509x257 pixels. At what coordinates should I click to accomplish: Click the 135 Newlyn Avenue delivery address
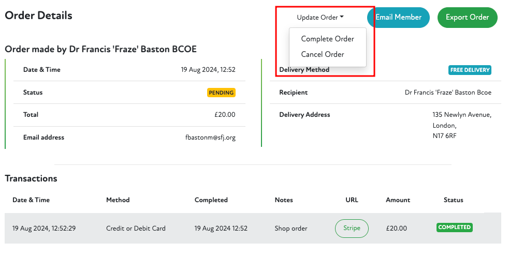click(461, 115)
